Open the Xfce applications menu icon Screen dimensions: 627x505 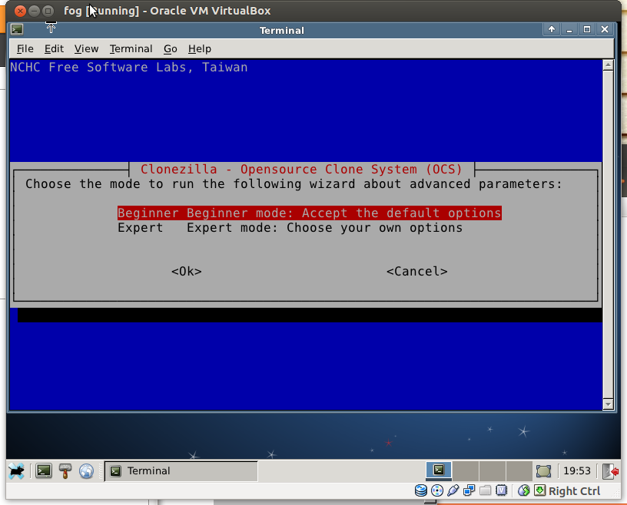pyautogui.click(x=18, y=470)
